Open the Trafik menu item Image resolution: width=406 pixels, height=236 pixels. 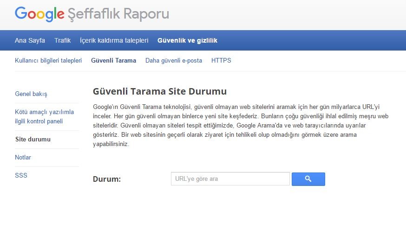click(x=62, y=40)
